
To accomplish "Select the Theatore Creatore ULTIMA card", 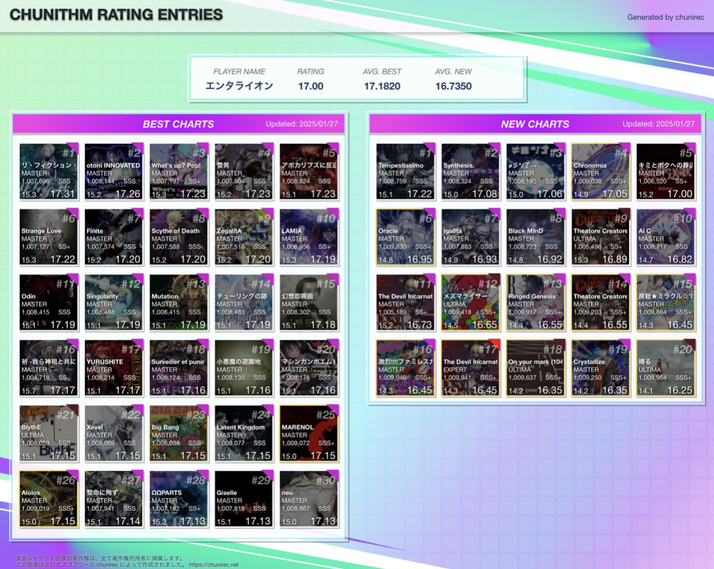I will click(600, 237).
